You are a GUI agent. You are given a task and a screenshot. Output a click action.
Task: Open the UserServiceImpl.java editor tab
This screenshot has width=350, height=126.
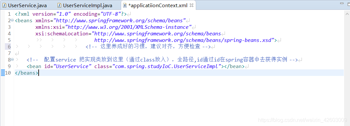tap(85, 5)
